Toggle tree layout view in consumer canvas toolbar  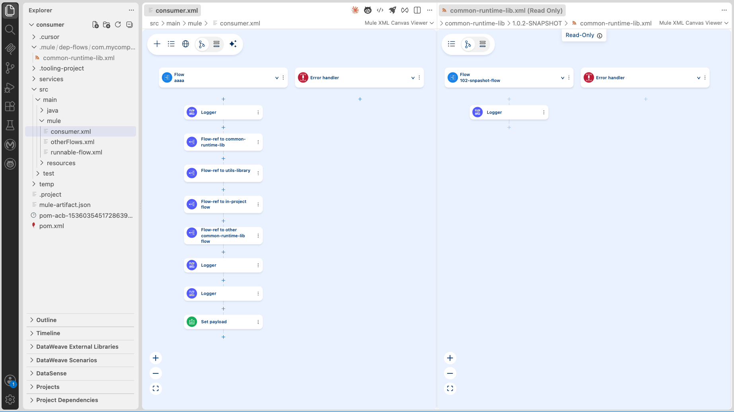202,44
